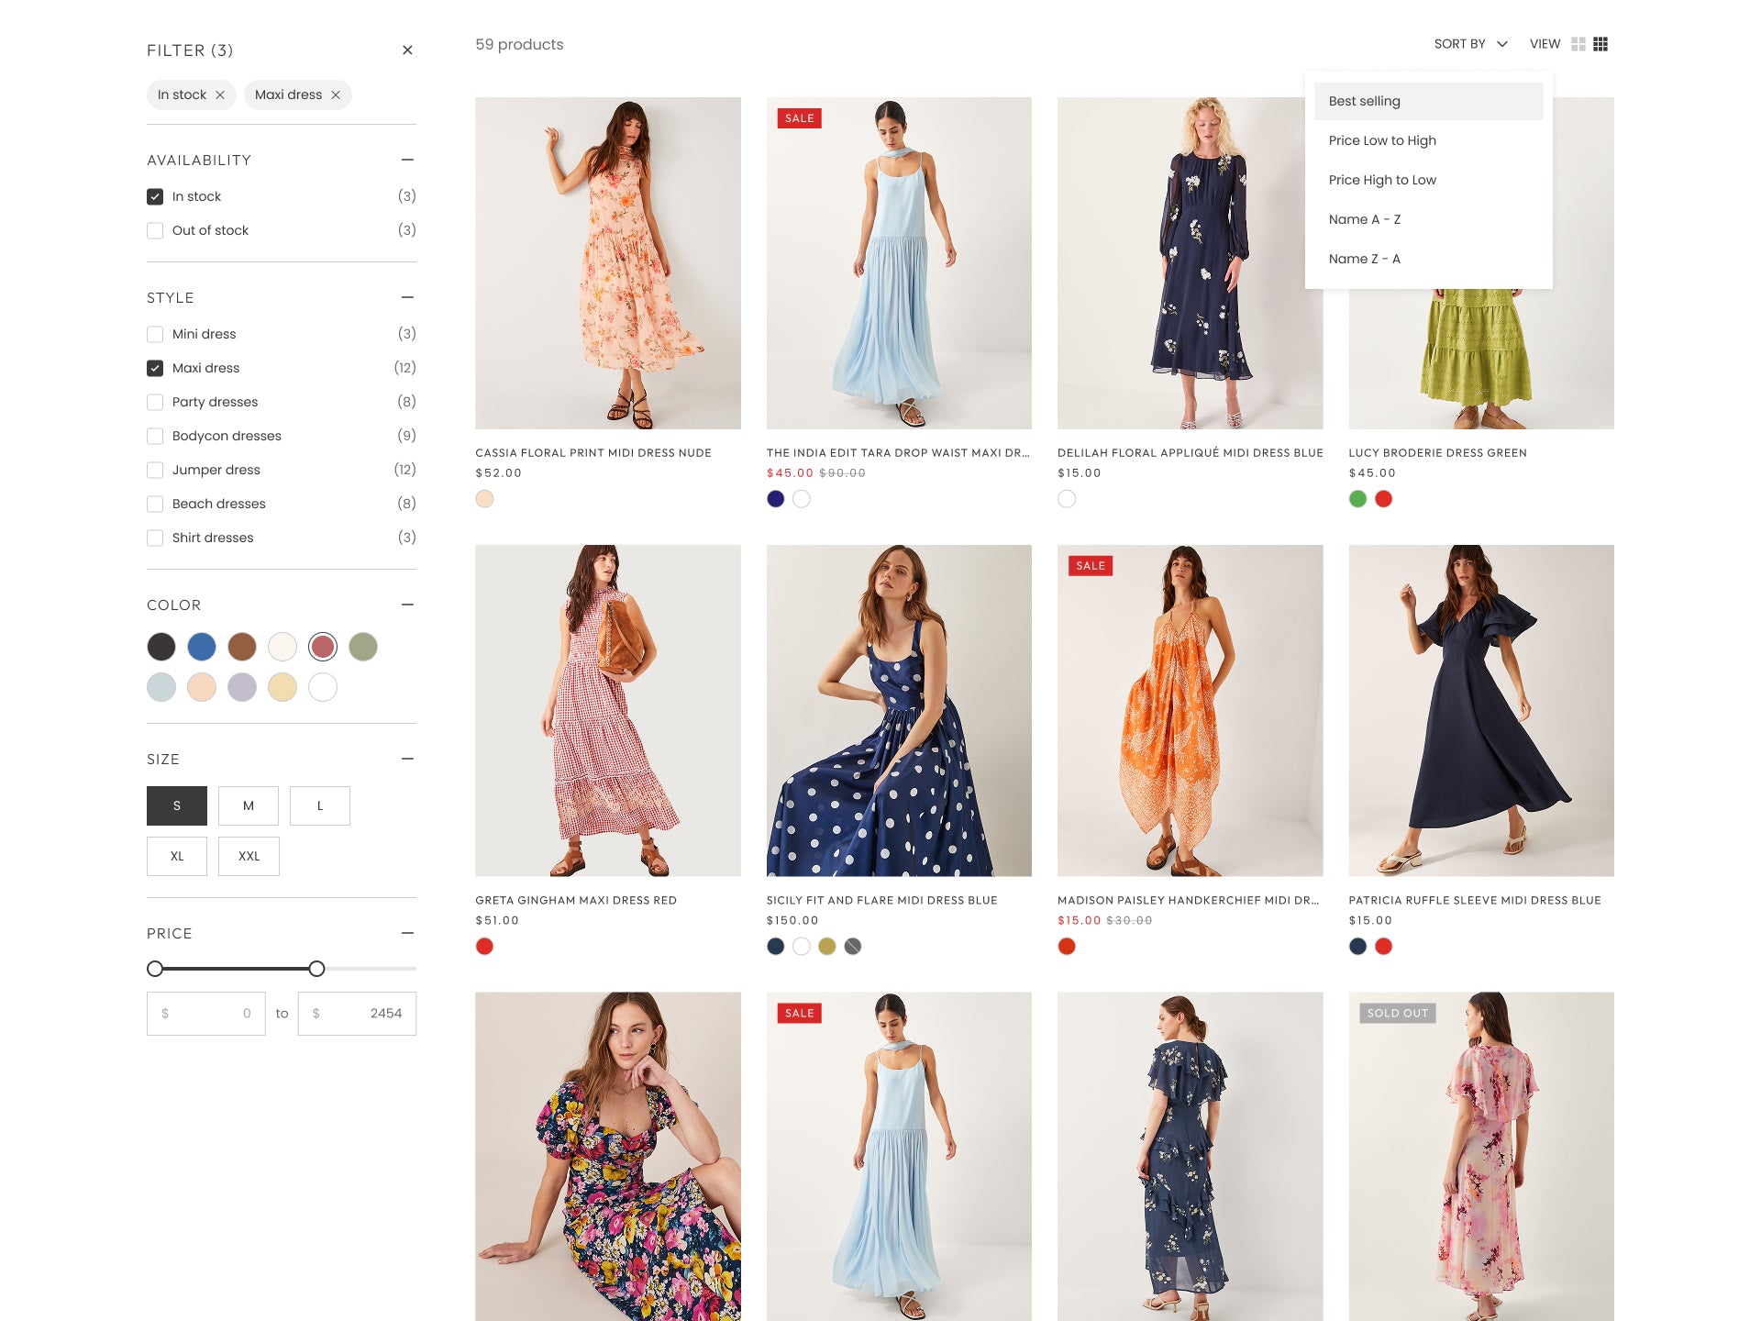The height and width of the screenshot is (1321, 1761).
Task: Close the filter panel with X icon
Action: click(407, 50)
